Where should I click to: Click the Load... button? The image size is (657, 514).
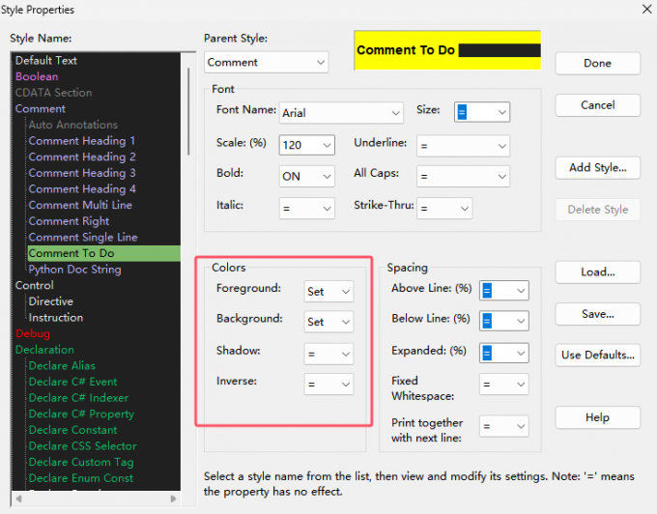point(597,271)
